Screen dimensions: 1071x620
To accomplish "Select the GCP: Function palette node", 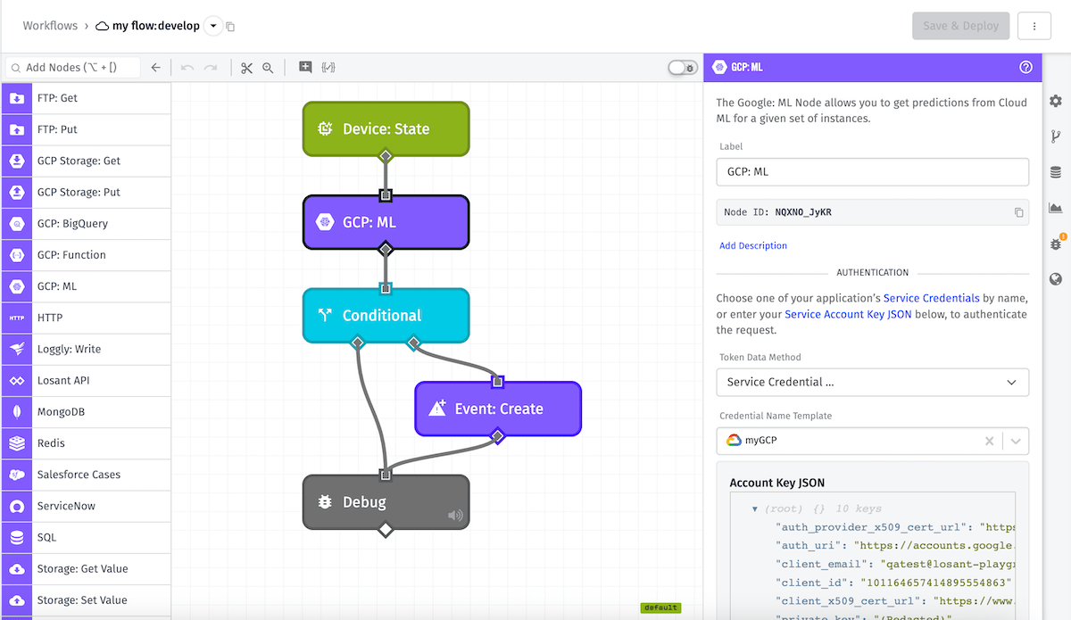I will pyautogui.click(x=86, y=255).
